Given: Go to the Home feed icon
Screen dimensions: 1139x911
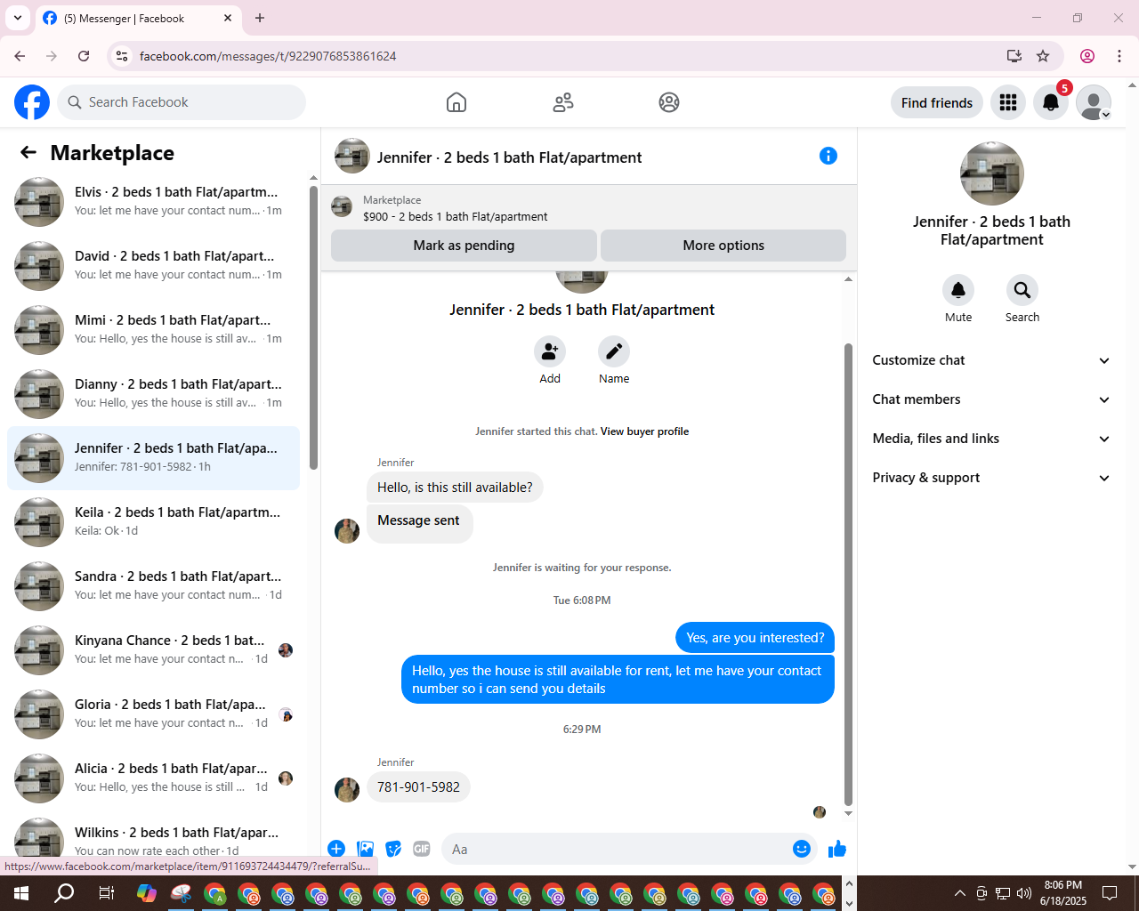Looking at the screenshot, I should (x=456, y=102).
